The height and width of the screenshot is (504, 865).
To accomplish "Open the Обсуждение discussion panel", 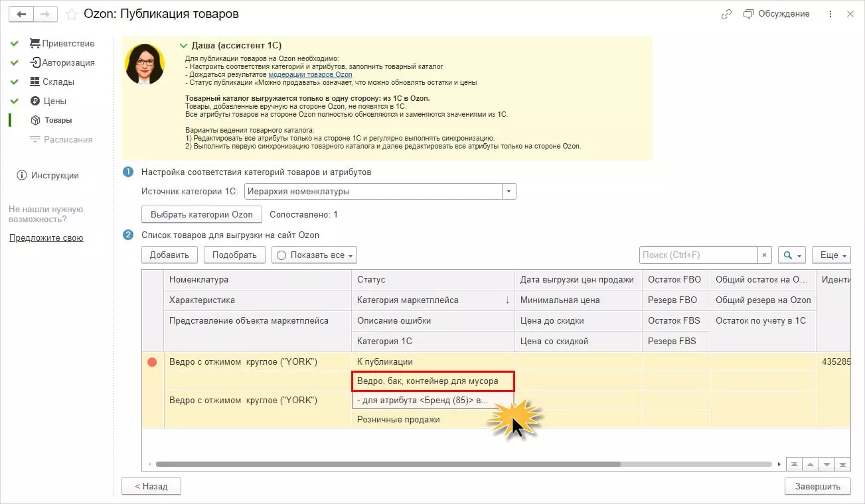I will [x=777, y=14].
